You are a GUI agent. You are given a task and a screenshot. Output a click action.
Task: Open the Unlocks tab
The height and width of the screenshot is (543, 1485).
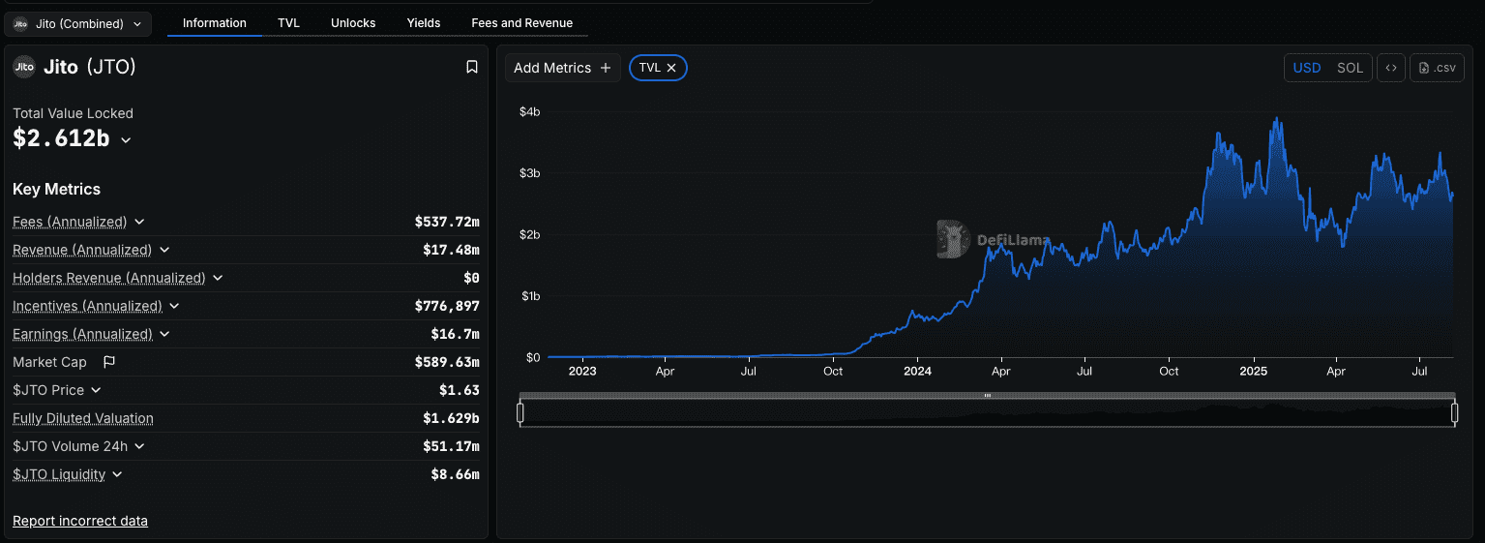click(x=353, y=23)
